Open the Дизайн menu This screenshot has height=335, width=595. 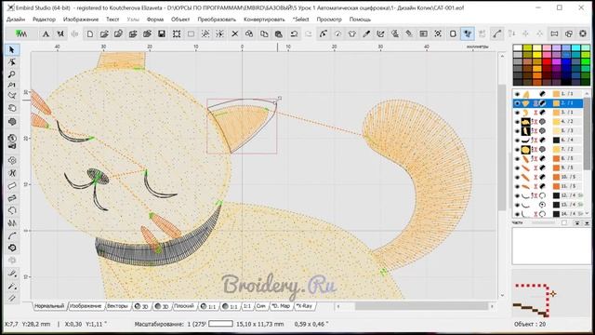pyautogui.click(x=16, y=20)
